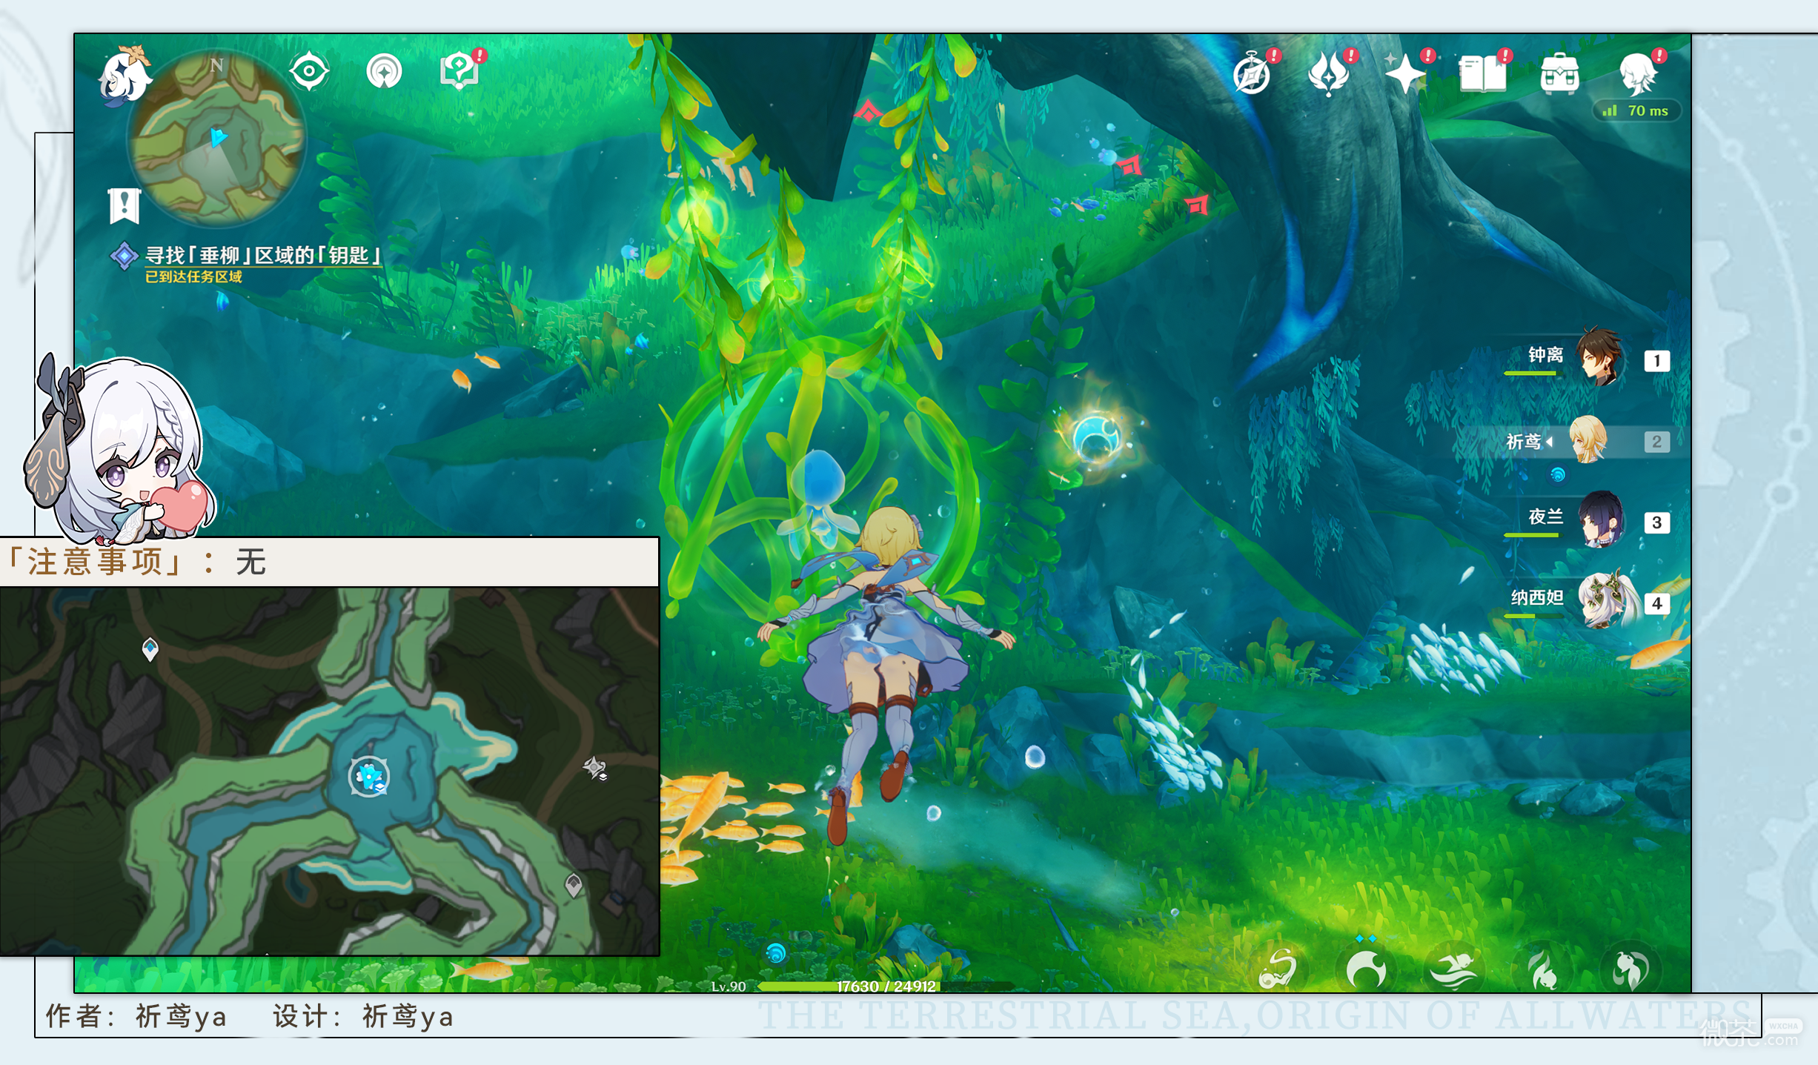Switch to party member 纳西妲
Viewport: 1818px width, 1065px height.
(x=1586, y=601)
